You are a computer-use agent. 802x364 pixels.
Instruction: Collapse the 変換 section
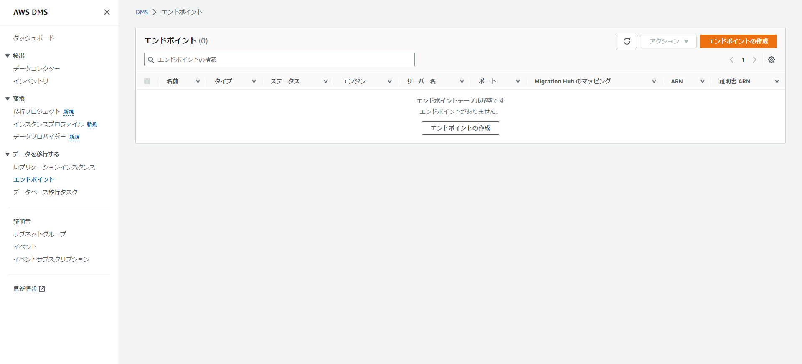[8, 99]
